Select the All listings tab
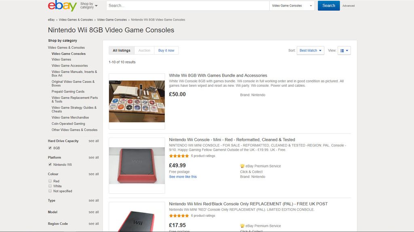Image resolution: width=414 pixels, height=232 pixels. (121, 50)
